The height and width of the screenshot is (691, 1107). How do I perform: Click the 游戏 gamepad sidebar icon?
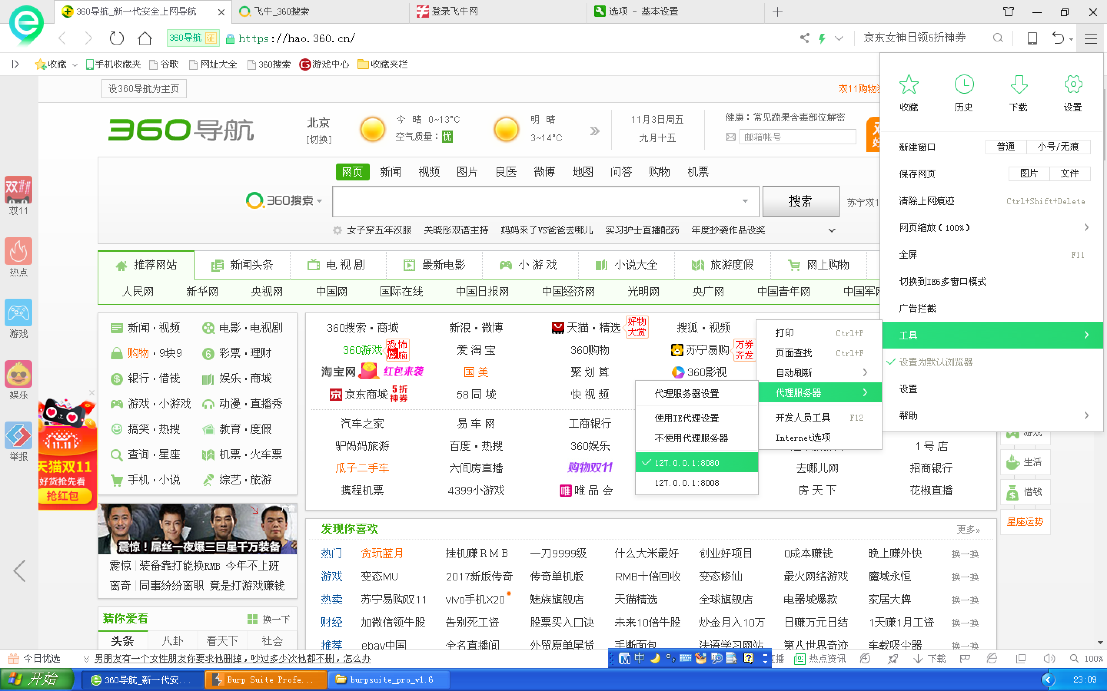[18, 312]
